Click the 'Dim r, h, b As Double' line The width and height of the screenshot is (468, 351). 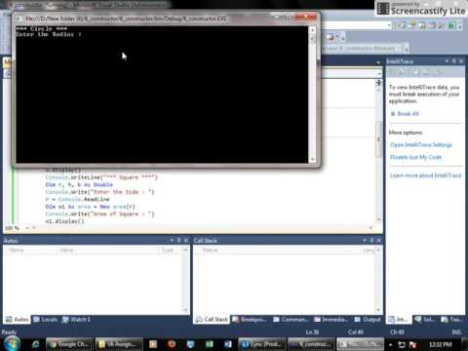click(79, 184)
